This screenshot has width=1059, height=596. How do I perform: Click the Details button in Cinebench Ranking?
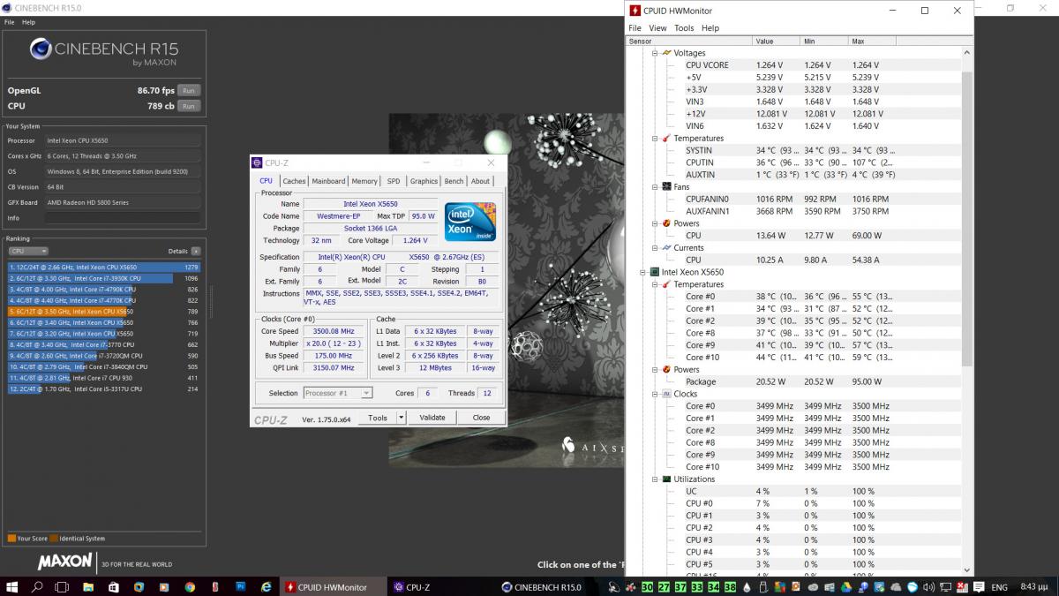(196, 252)
